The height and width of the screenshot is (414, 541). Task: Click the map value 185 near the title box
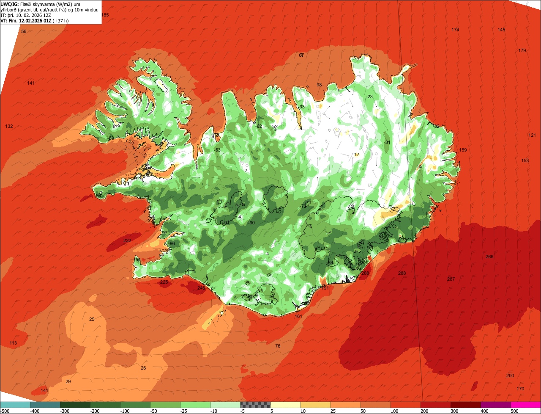[105, 15]
